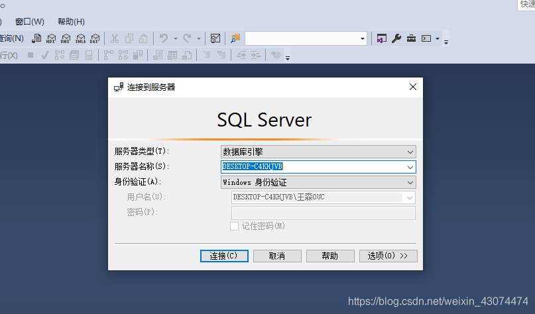Open the 窗口(W) menu
The width and height of the screenshot is (535, 314).
click(30, 22)
